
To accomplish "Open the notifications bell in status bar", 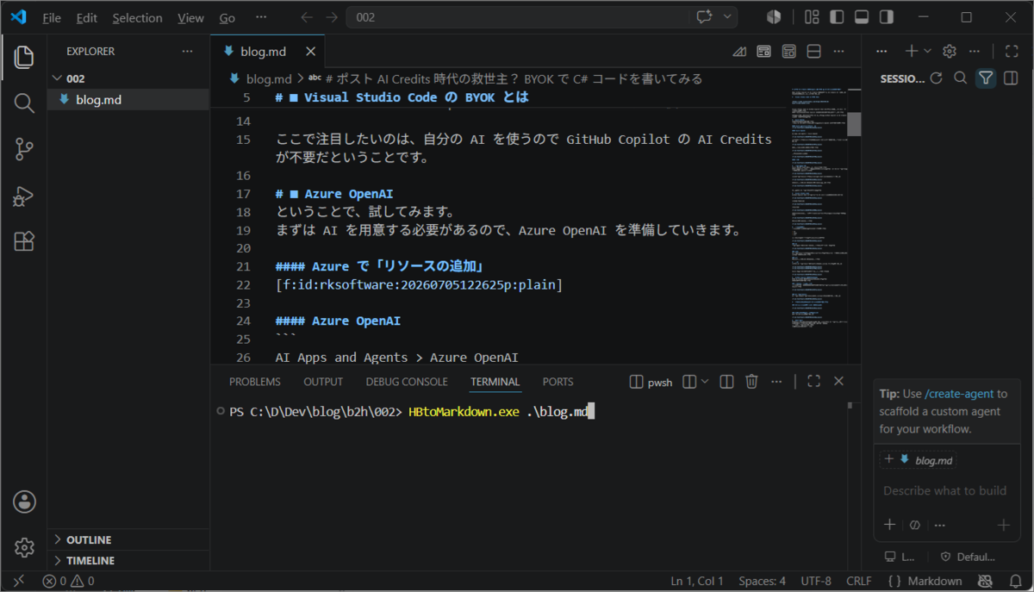I will pyautogui.click(x=1015, y=581).
